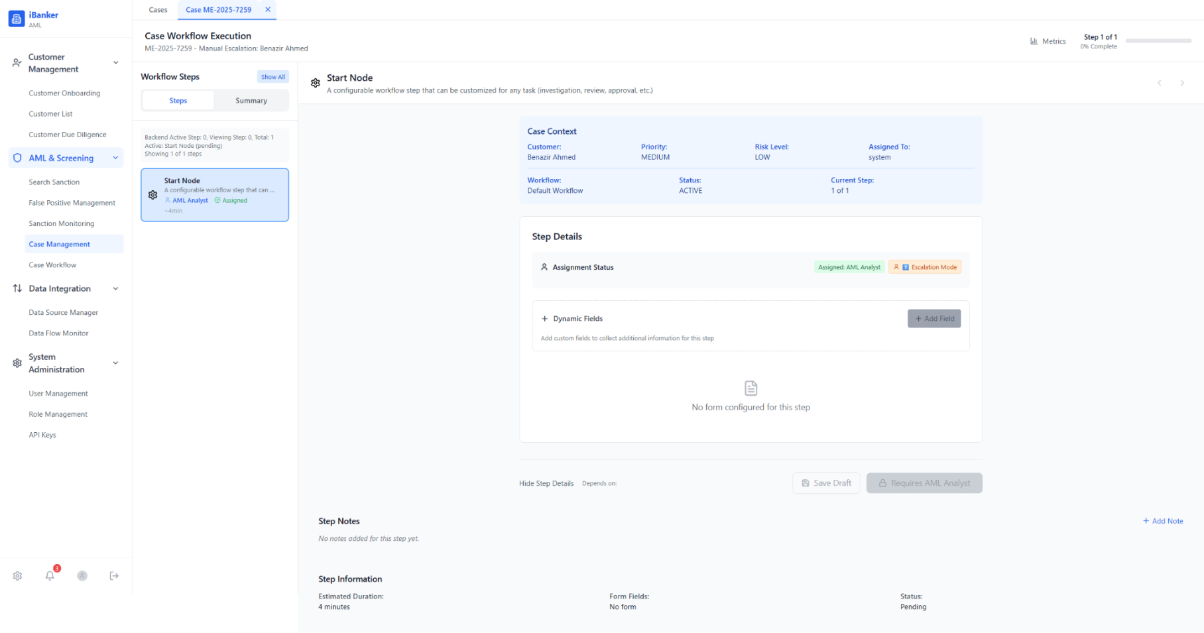Collapse the Customer Management section

pyautogui.click(x=115, y=63)
